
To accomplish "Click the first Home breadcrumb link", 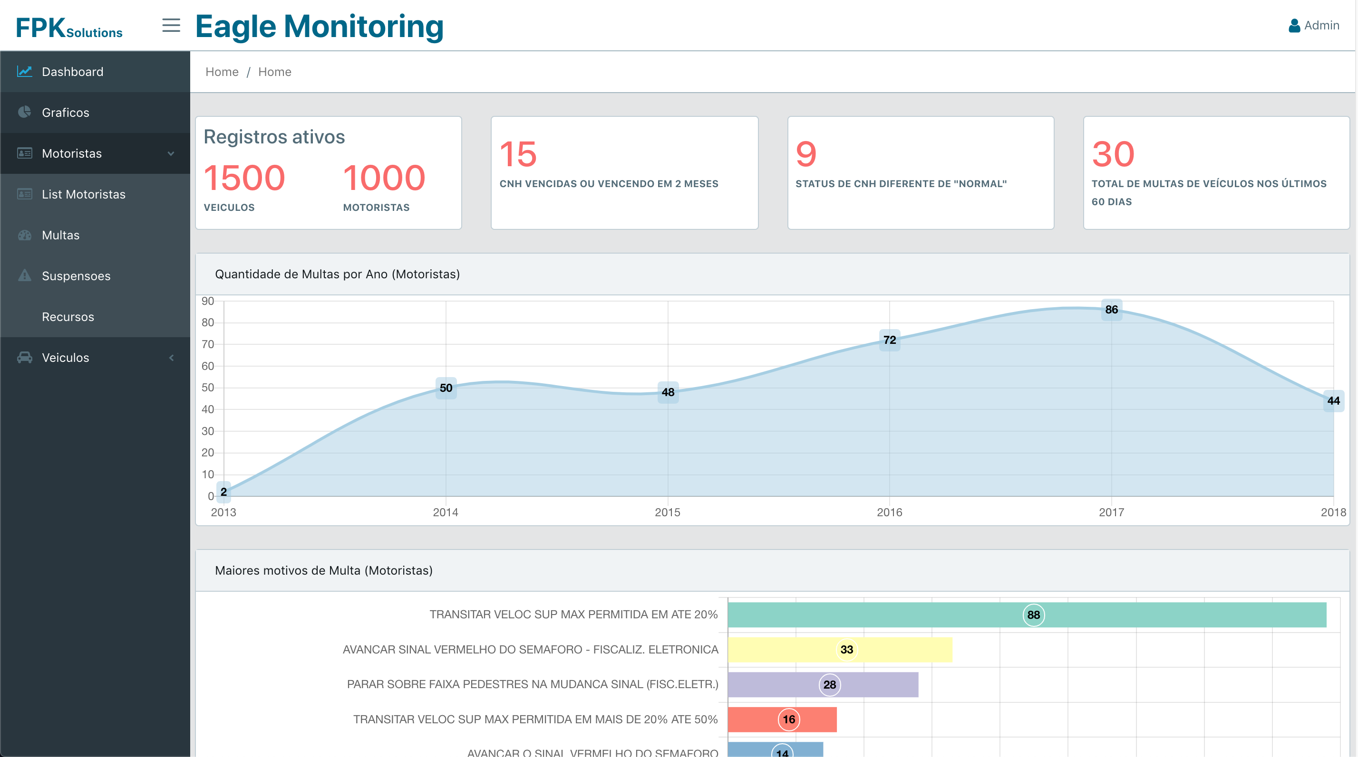I will pos(222,72).
